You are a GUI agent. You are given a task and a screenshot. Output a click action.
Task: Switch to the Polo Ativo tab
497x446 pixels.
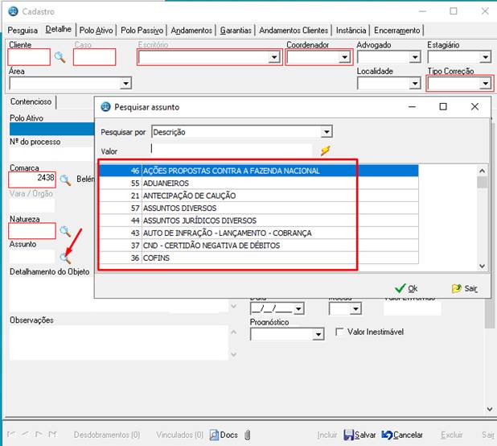click(x=96, y=31)
